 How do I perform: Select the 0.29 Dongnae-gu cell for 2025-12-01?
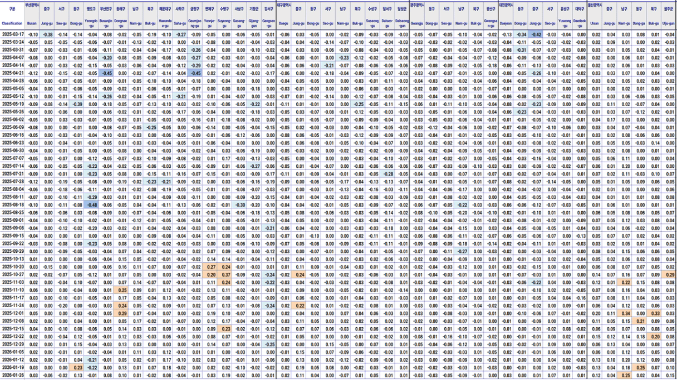pyautogui.click(x=121, y=313)
